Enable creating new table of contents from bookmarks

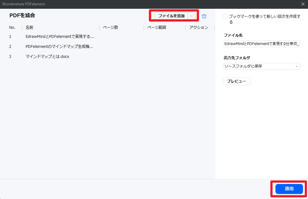click(x=225, y=17)
